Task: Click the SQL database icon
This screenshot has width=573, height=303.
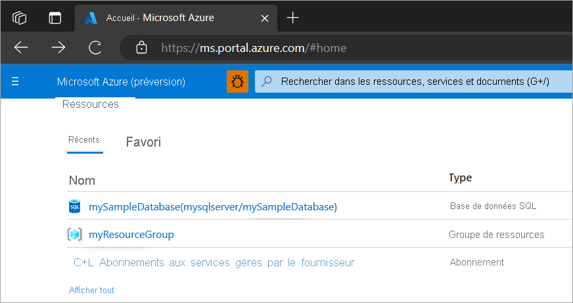Action: 74,206
